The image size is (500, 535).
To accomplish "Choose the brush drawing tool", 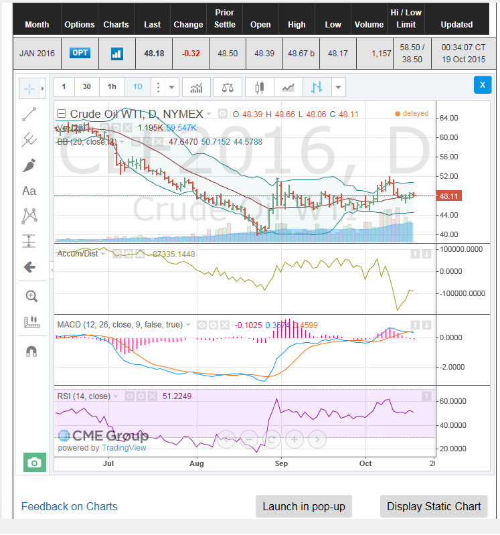I will (29, 165).
